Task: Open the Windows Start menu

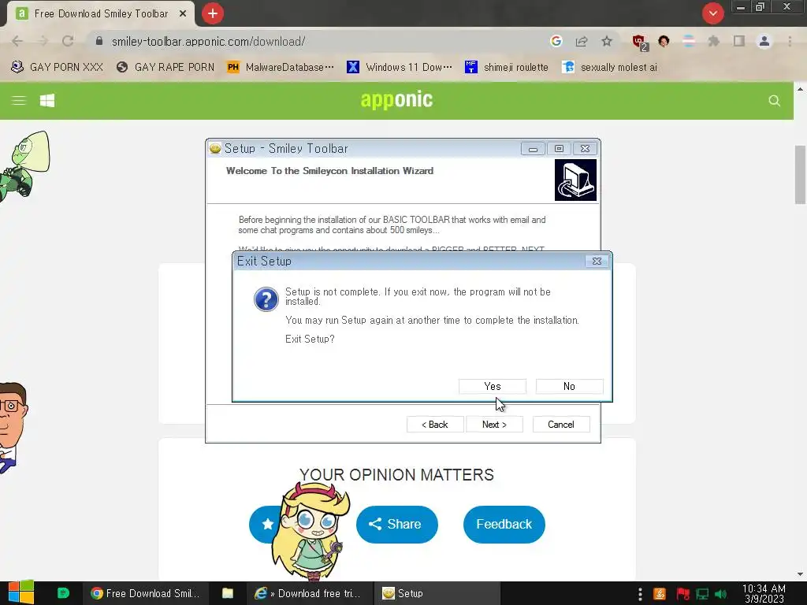Action: pyautogui.click(x=21, y=592)
